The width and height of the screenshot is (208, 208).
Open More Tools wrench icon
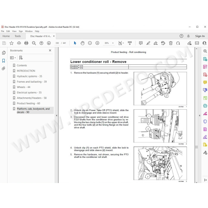205,153
